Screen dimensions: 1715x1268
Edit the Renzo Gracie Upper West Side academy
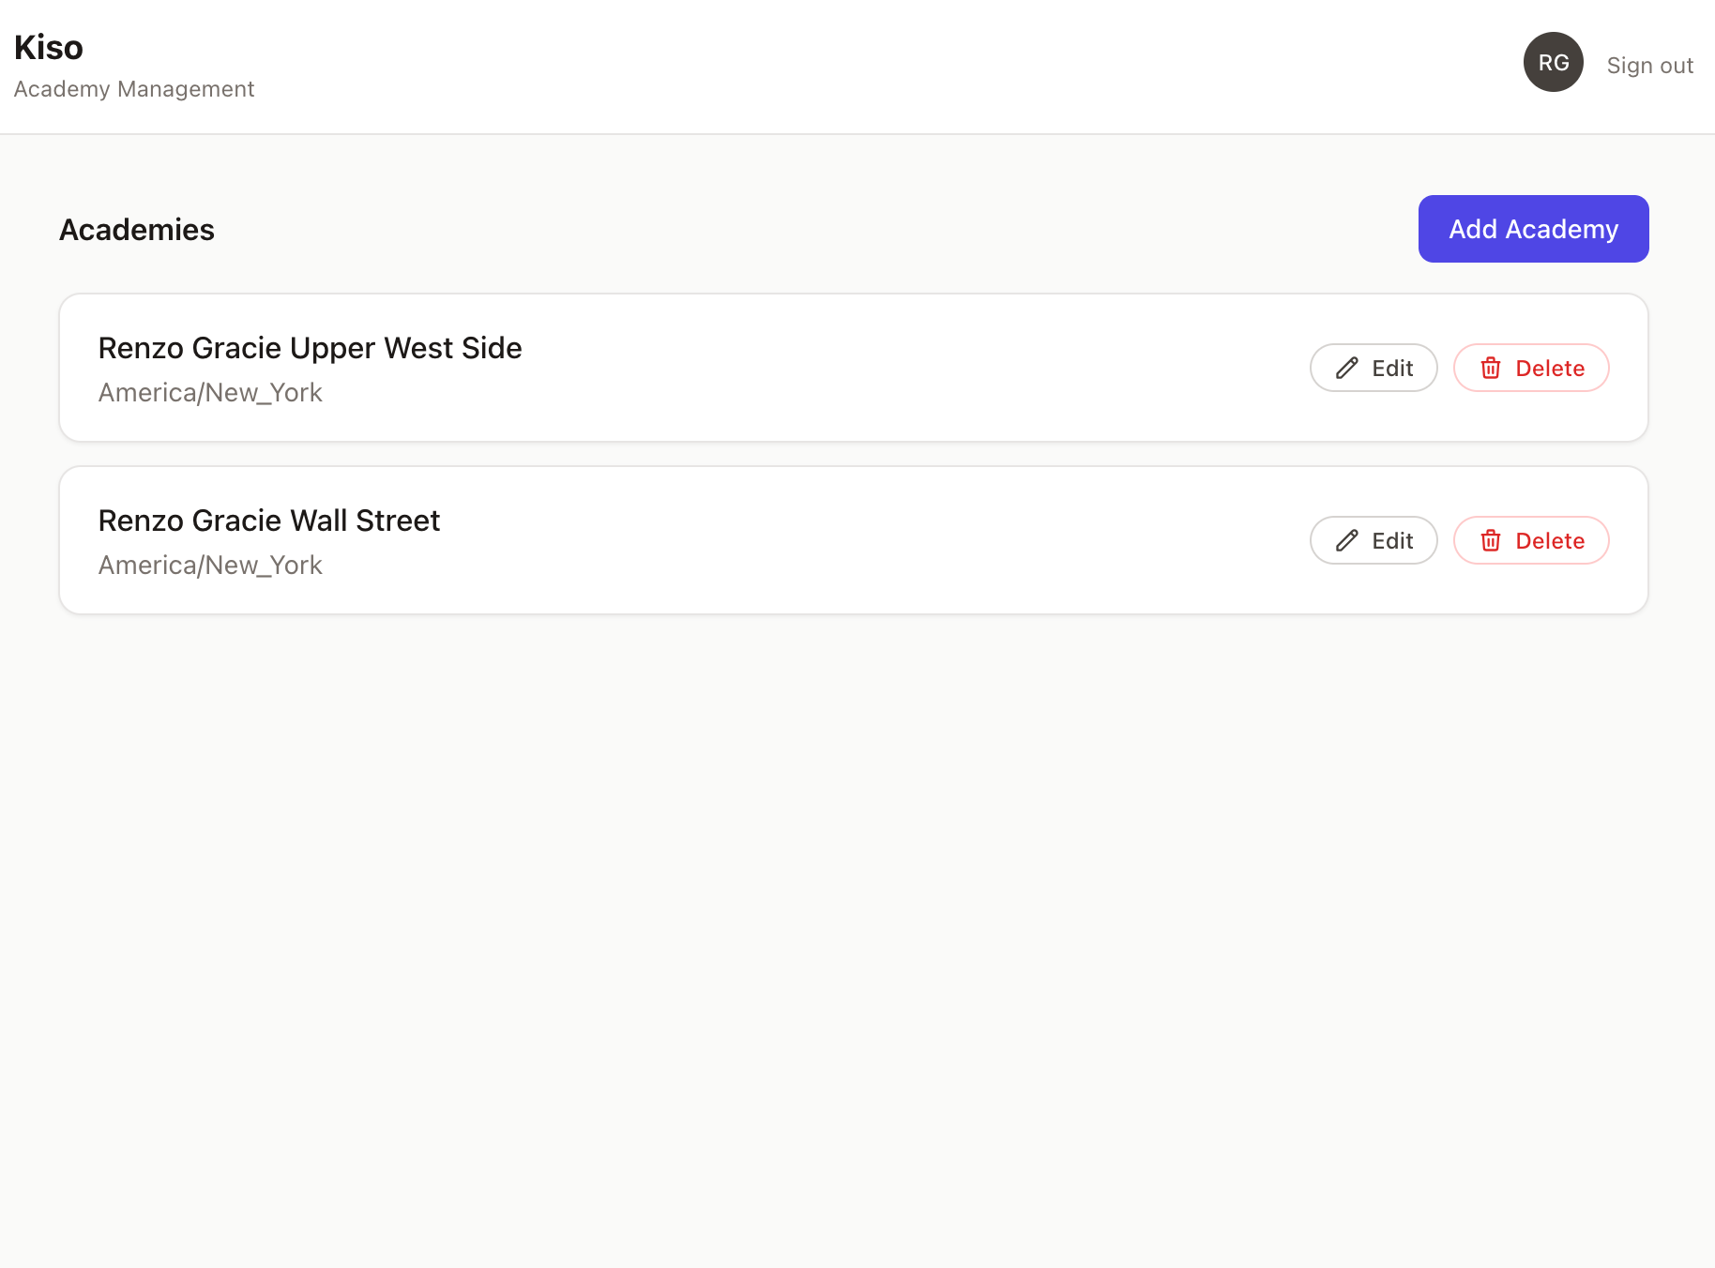point(1374,368)
